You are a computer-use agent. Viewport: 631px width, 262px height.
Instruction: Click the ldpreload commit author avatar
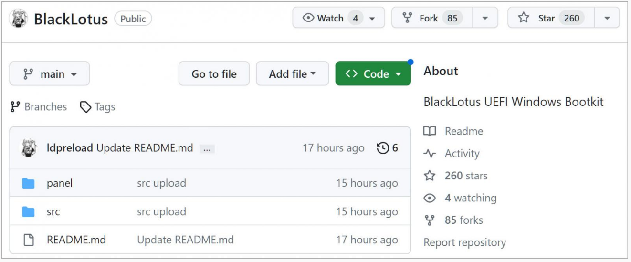[x=28, y=148]
